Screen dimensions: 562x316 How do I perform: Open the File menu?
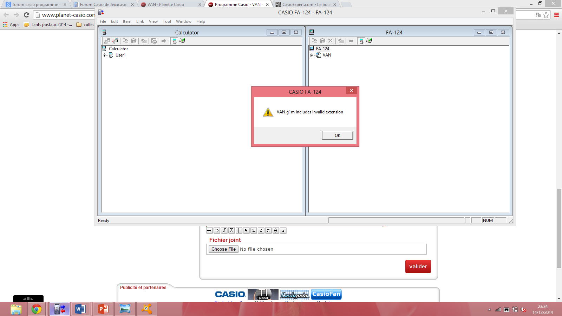pyautogui.click(x=103, y=21)
